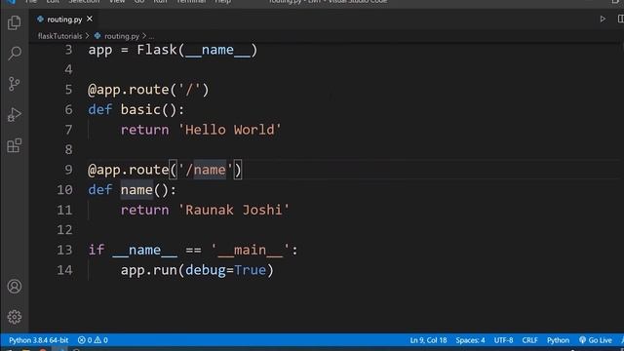Click routing.py in the breadcrumb path
The height and width of the screenshot is (351, 624).
click(121, 36)
